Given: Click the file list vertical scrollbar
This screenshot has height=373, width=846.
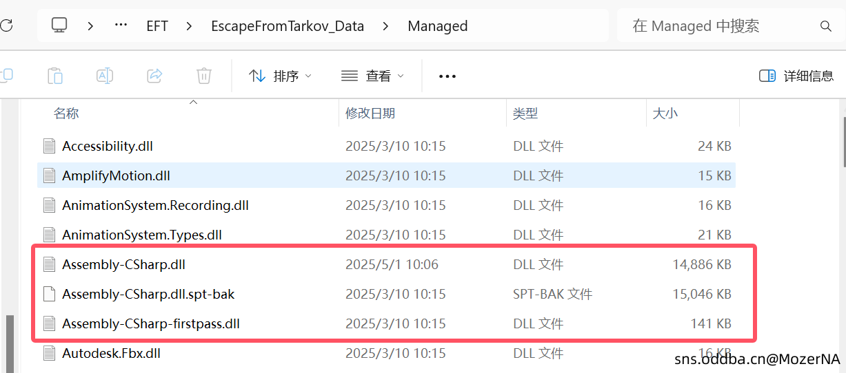Looking at the screenshot, I should pyautogui.click(x=844, y=141).
